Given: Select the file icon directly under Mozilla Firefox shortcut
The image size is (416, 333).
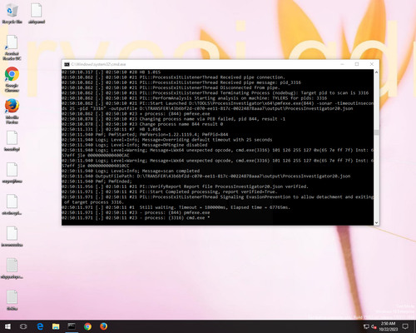Looking at the screenshot, I should [x=12, y=141].
